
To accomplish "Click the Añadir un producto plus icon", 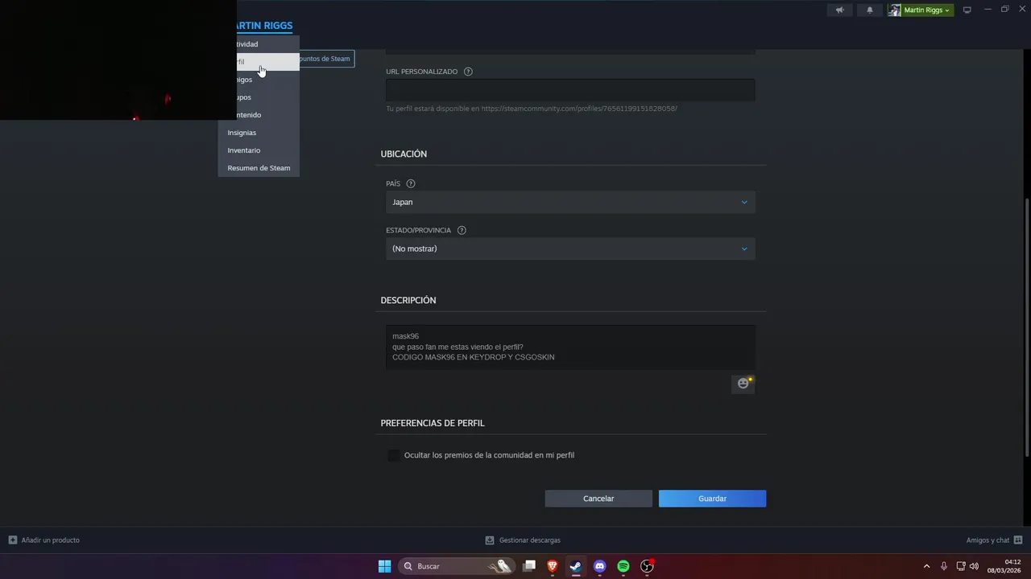I will [12, 540].
